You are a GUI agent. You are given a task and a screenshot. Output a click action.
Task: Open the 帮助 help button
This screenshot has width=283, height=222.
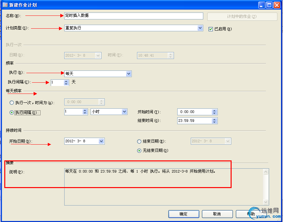250,214
